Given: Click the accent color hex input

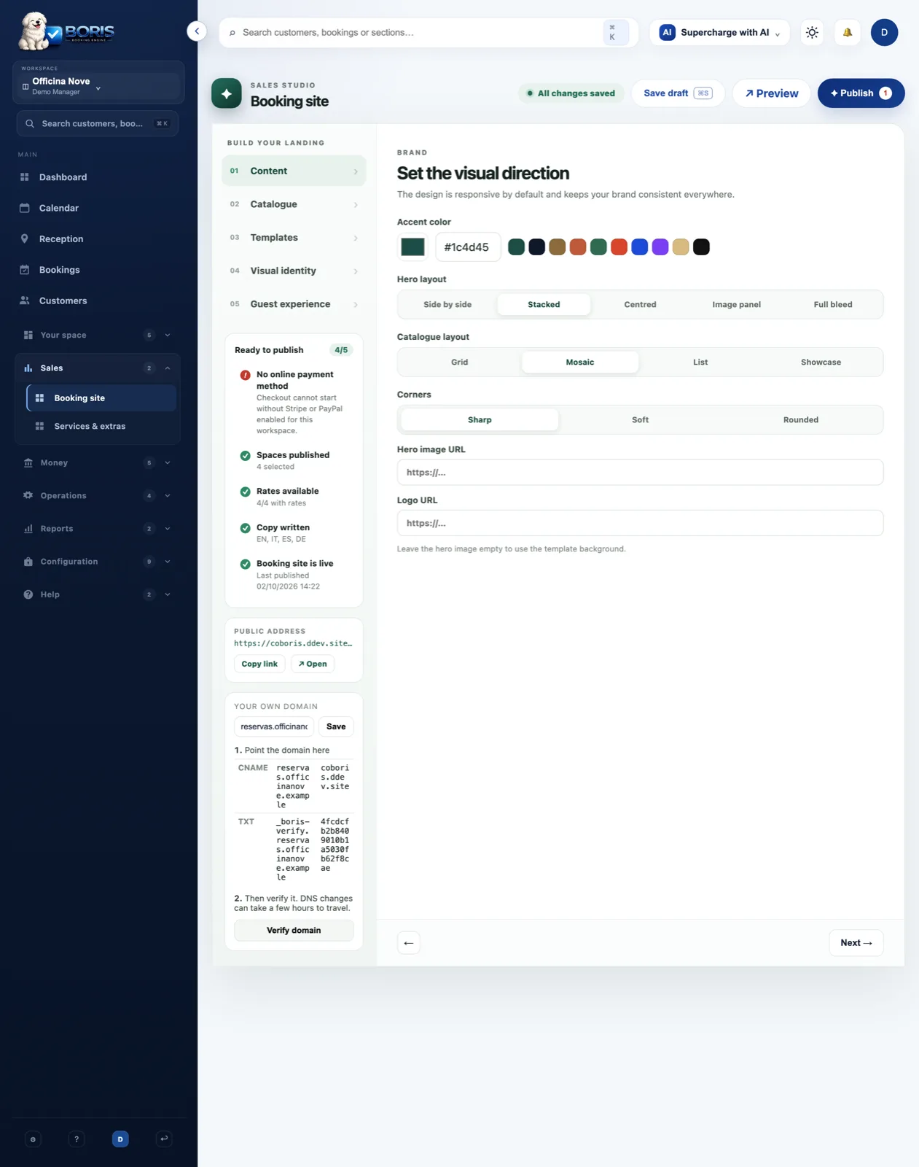Looking at the screenshot, I should point(468,247).
